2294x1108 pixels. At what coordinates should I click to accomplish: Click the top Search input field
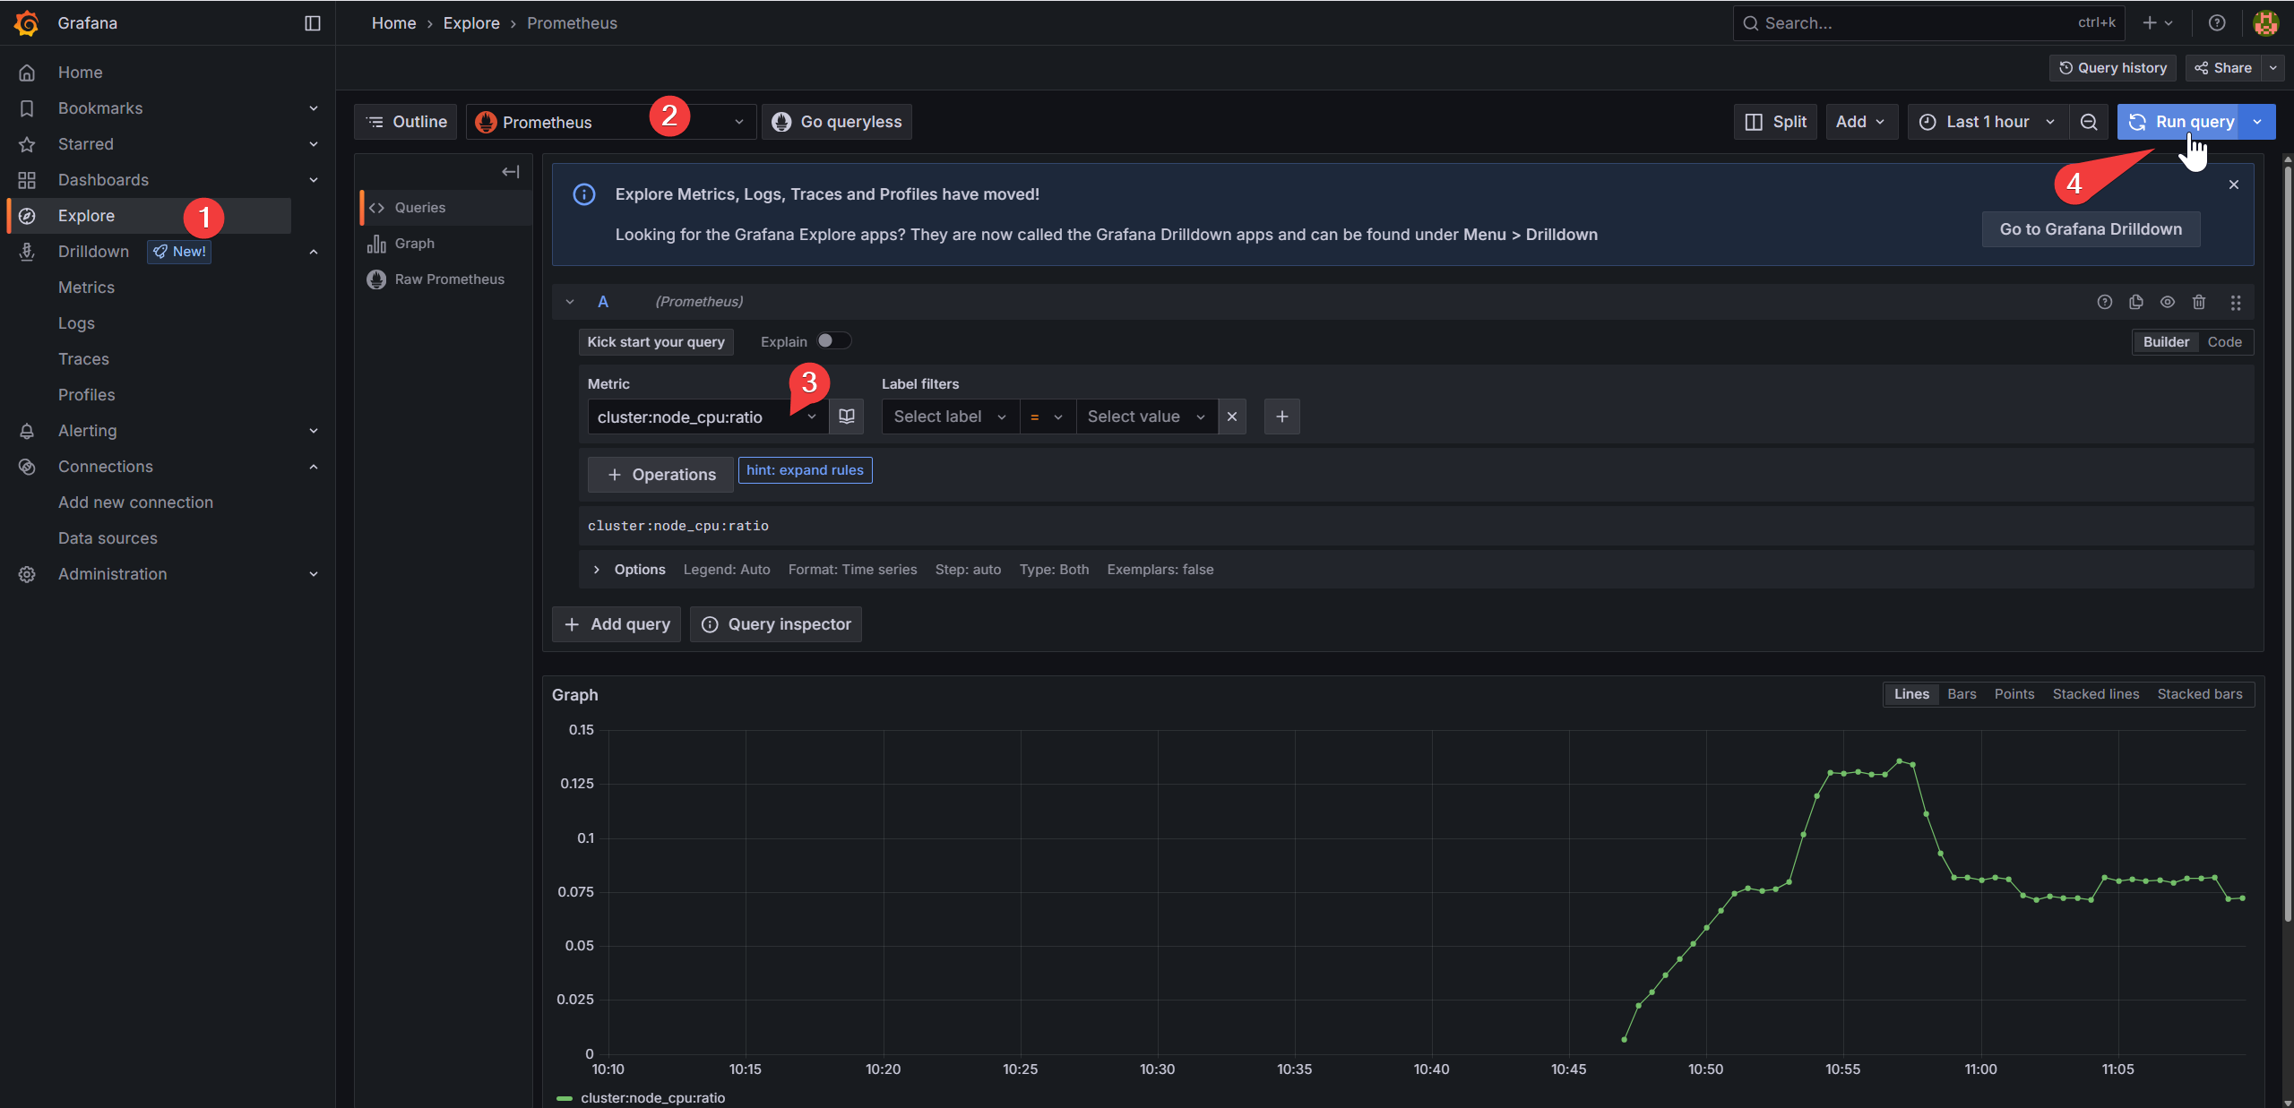click(x=1927, y=23)
